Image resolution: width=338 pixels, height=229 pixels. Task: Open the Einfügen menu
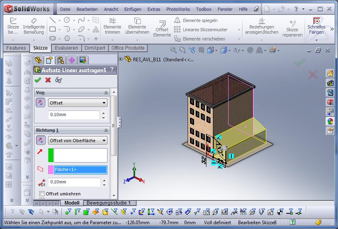(132, 9)
